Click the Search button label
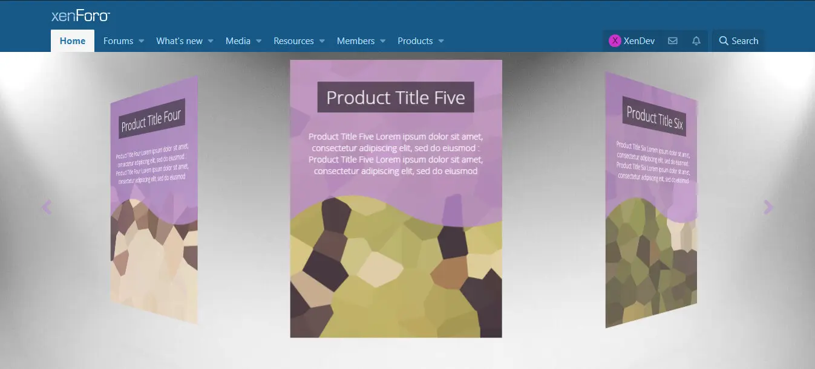Screen dimensions: 815x369 tap(745, 41)
